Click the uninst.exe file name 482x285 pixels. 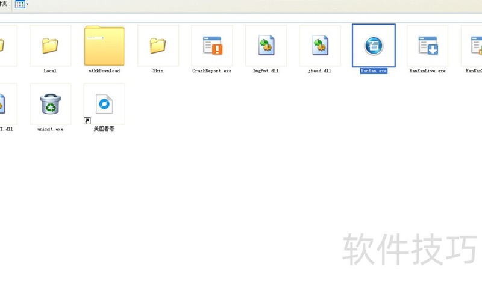pyautogui.click(x=50, y=129)
